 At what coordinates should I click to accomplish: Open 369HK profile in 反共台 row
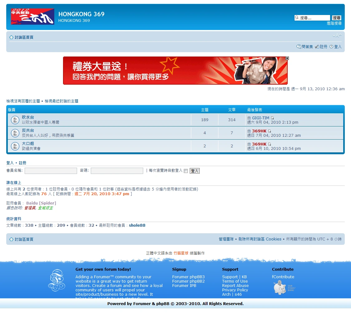pyautogui.click(x=259, y=131)
